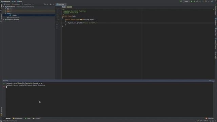Open the Run tool window tab

tap(27, 118)
